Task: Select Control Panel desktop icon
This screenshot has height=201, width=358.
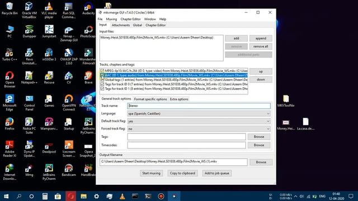Action: (x=29, y=103)
